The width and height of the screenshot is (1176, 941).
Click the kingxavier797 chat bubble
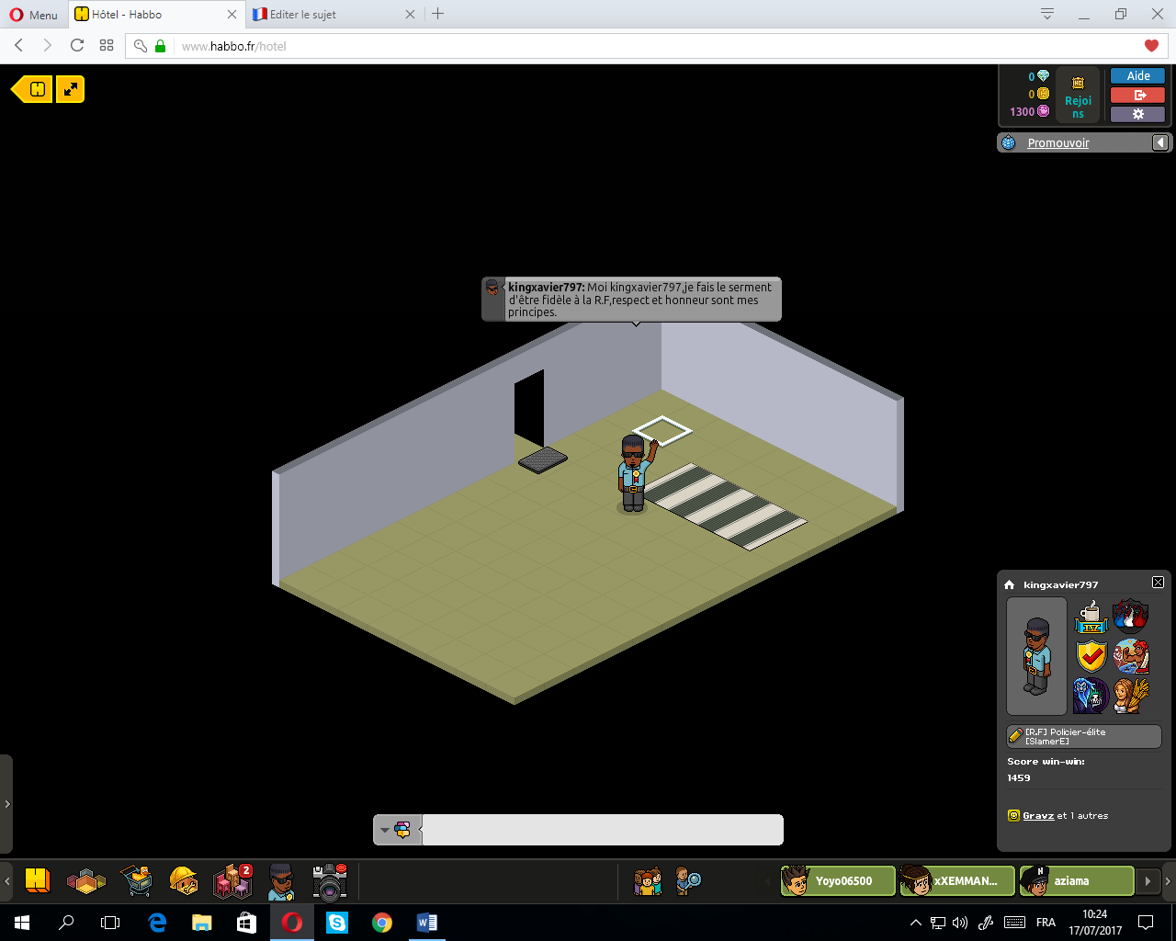click(x=632, y=300)
